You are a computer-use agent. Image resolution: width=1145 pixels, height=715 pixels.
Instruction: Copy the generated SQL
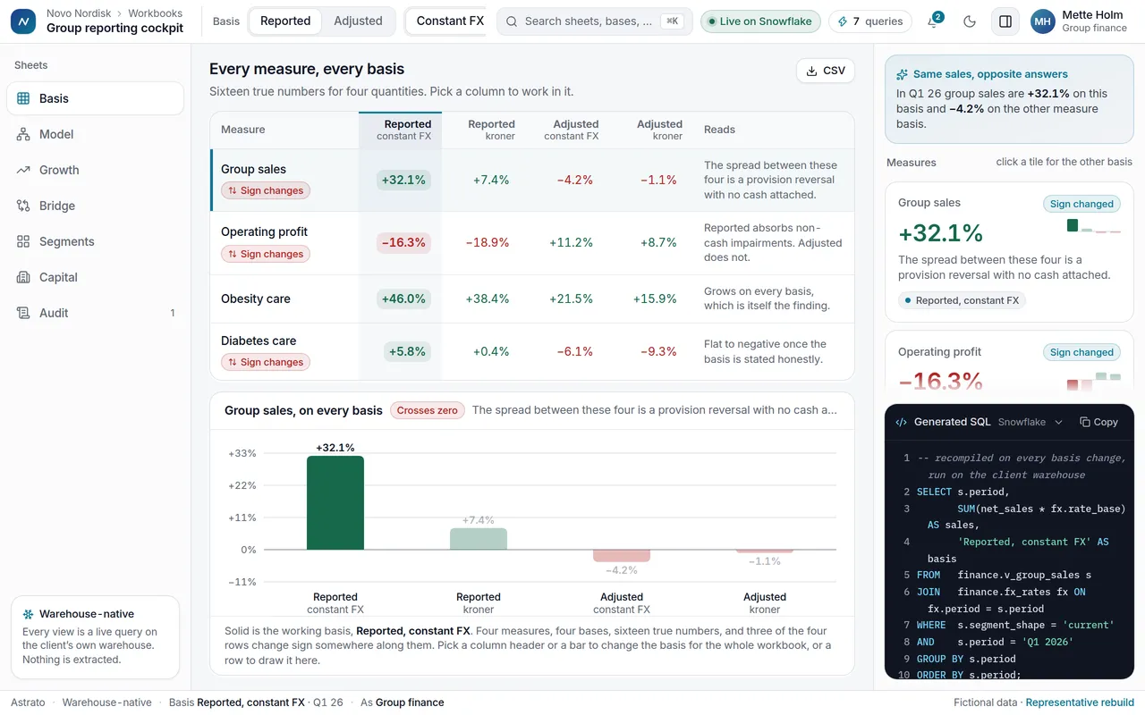pos(1098,422)
